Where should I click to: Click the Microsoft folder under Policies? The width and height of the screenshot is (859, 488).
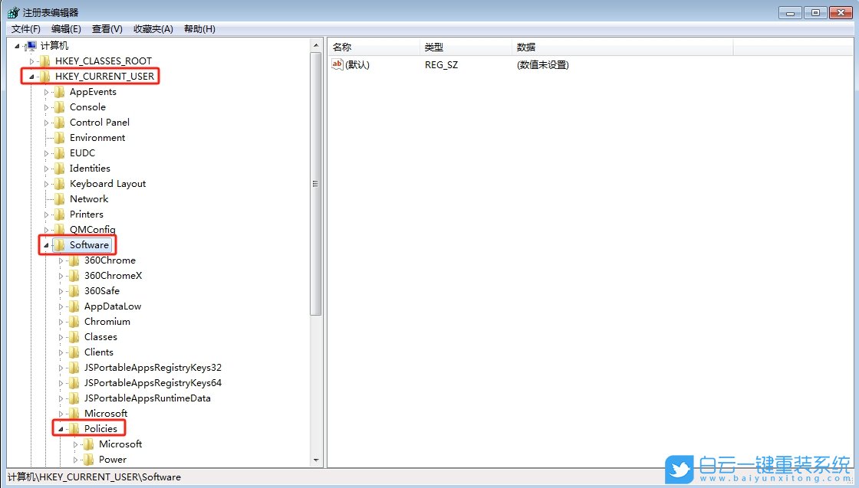click(121, 444)
